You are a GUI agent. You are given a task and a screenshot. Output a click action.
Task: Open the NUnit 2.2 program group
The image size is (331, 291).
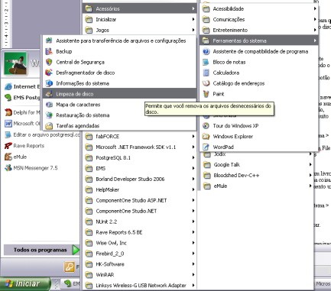pos(140,221)
